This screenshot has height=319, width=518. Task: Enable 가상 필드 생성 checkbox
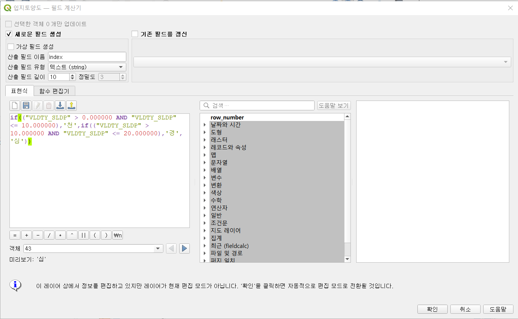[11, 46]
